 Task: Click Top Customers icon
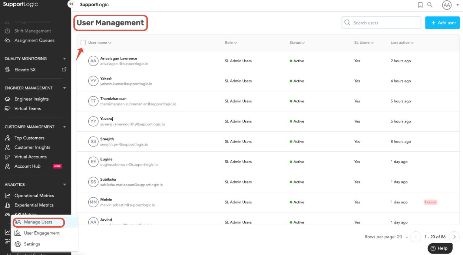[7, 138]
